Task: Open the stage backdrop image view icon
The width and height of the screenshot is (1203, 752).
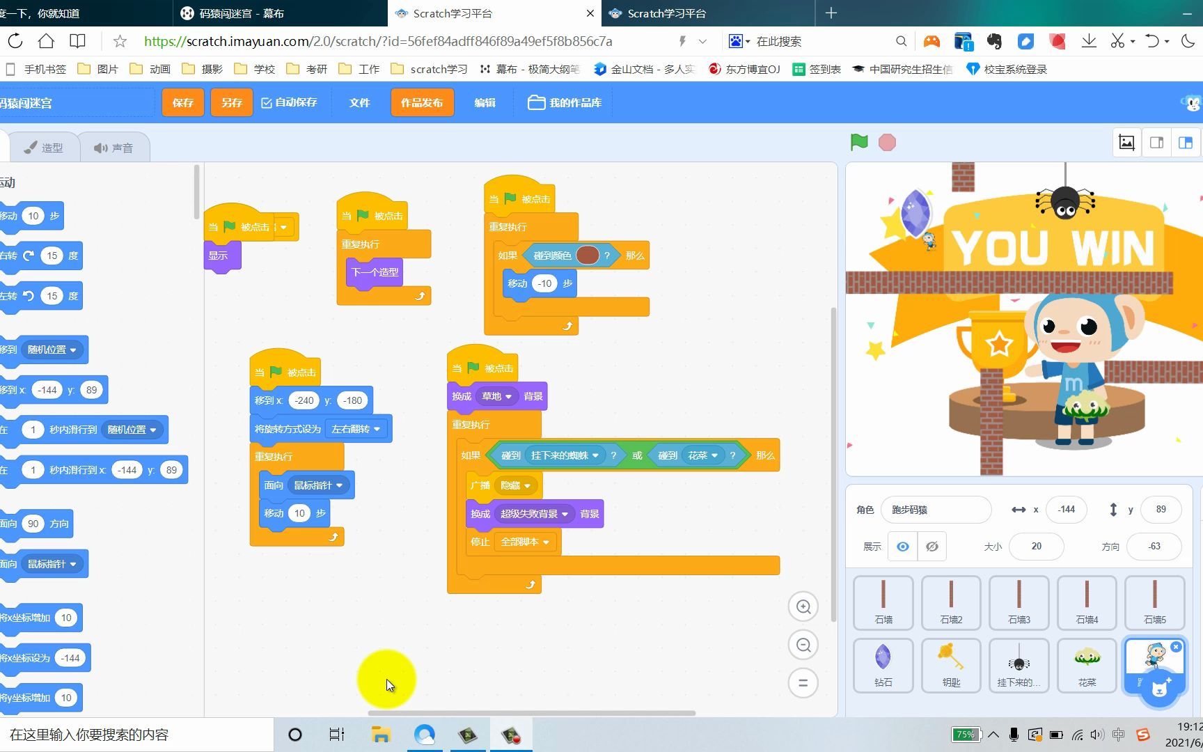Action: point(1126,142)
